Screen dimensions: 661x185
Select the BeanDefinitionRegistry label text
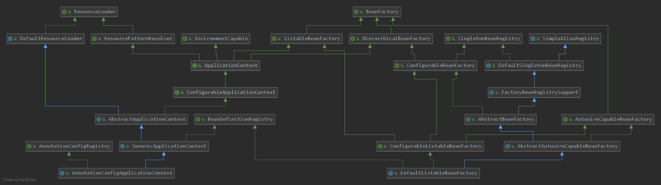[x=240, y=119]
